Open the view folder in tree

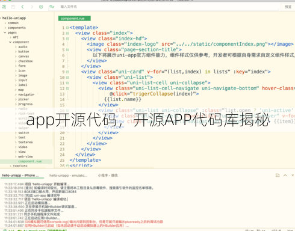tap(22, 152)
